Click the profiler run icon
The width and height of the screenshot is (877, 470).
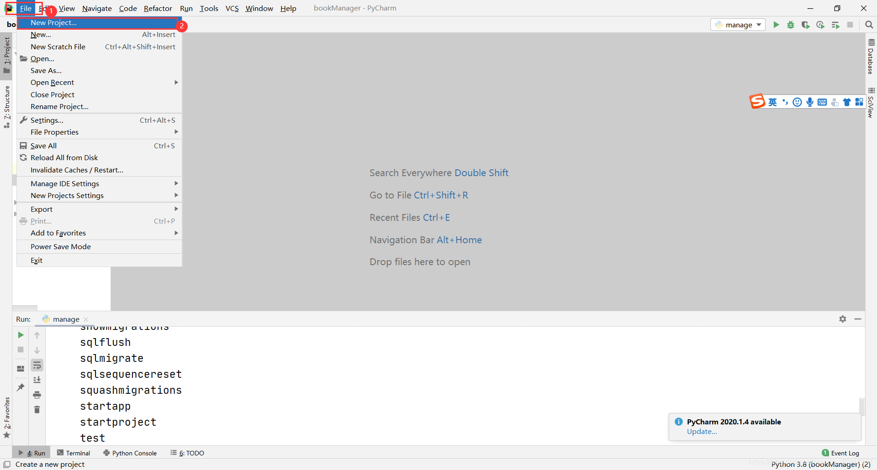[820, 25]
